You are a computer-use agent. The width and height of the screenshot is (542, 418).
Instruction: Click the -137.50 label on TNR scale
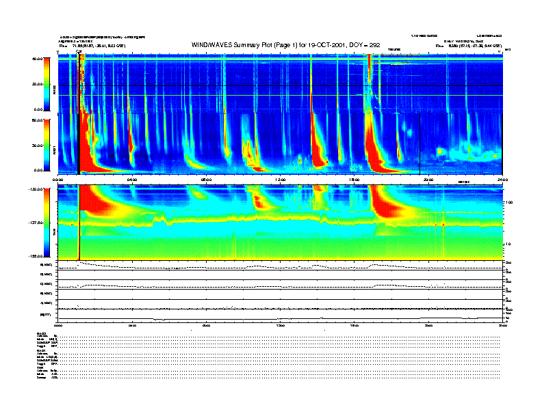[36, 223]
